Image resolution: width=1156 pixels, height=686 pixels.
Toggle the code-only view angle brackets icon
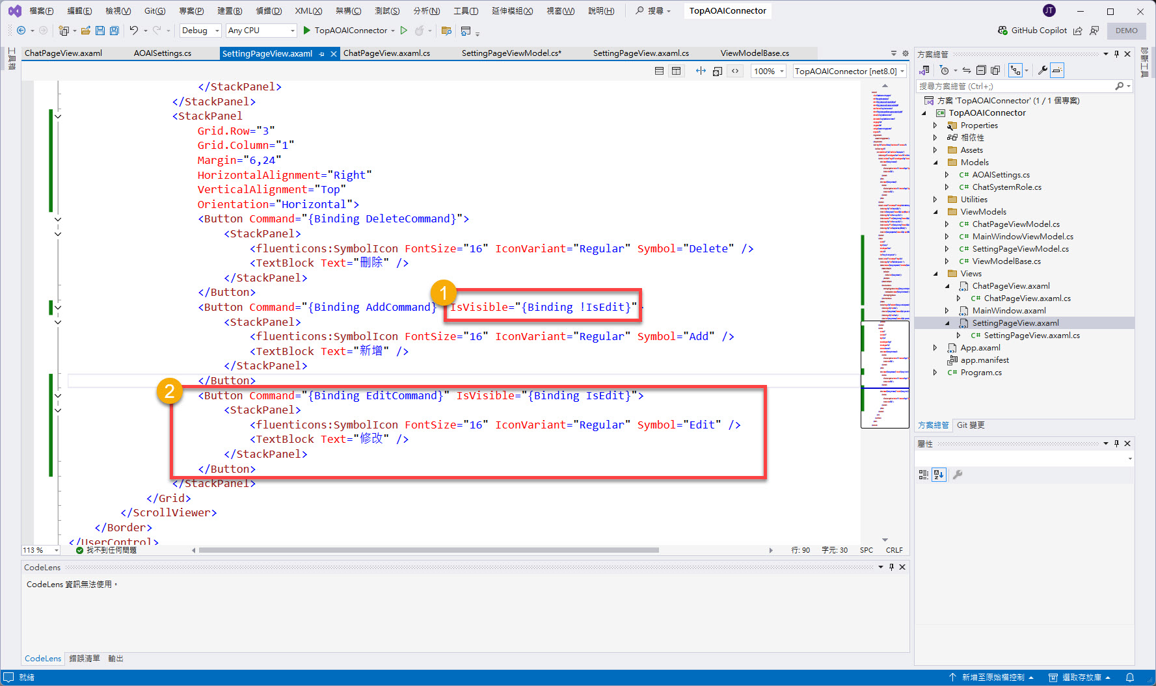coord(735,71)
